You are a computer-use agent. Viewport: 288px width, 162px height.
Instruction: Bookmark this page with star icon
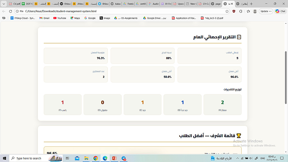click(x=227, y=11)
